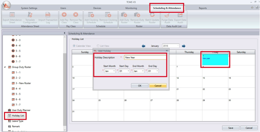Collapse Group Duty Roster node
260x132 pixels.
5,67
